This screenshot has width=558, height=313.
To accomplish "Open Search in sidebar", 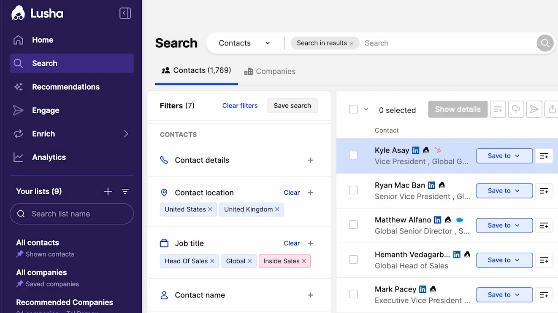I will 72,63.
